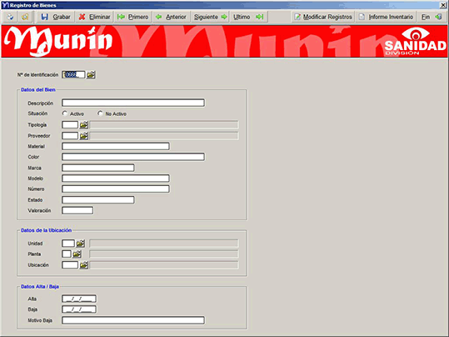
Task: Click the Proveedor code field
Action: tap(70, 136)
